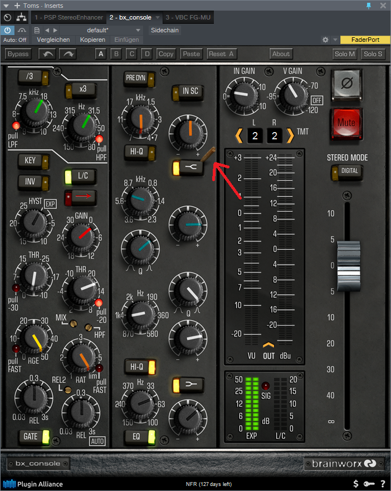391x491 pixels.
Task: Toggle the PRE DYN switch
Action: click(x=139, y=77)
